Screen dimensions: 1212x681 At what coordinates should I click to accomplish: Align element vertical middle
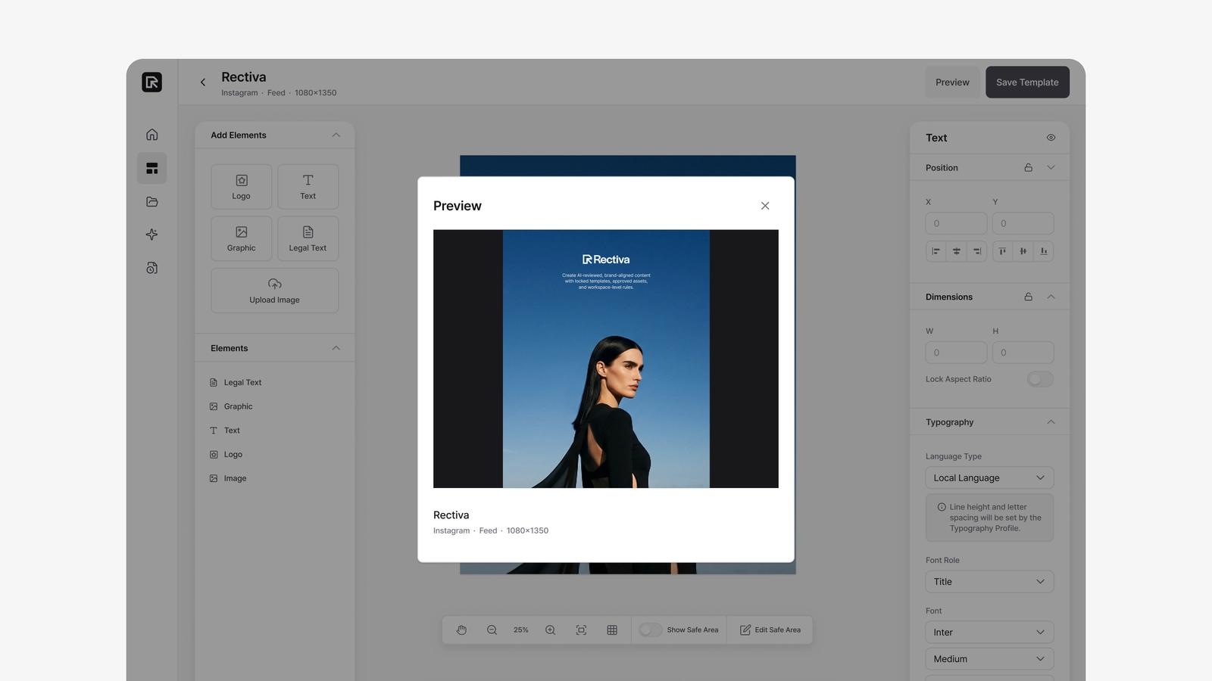1023,251
